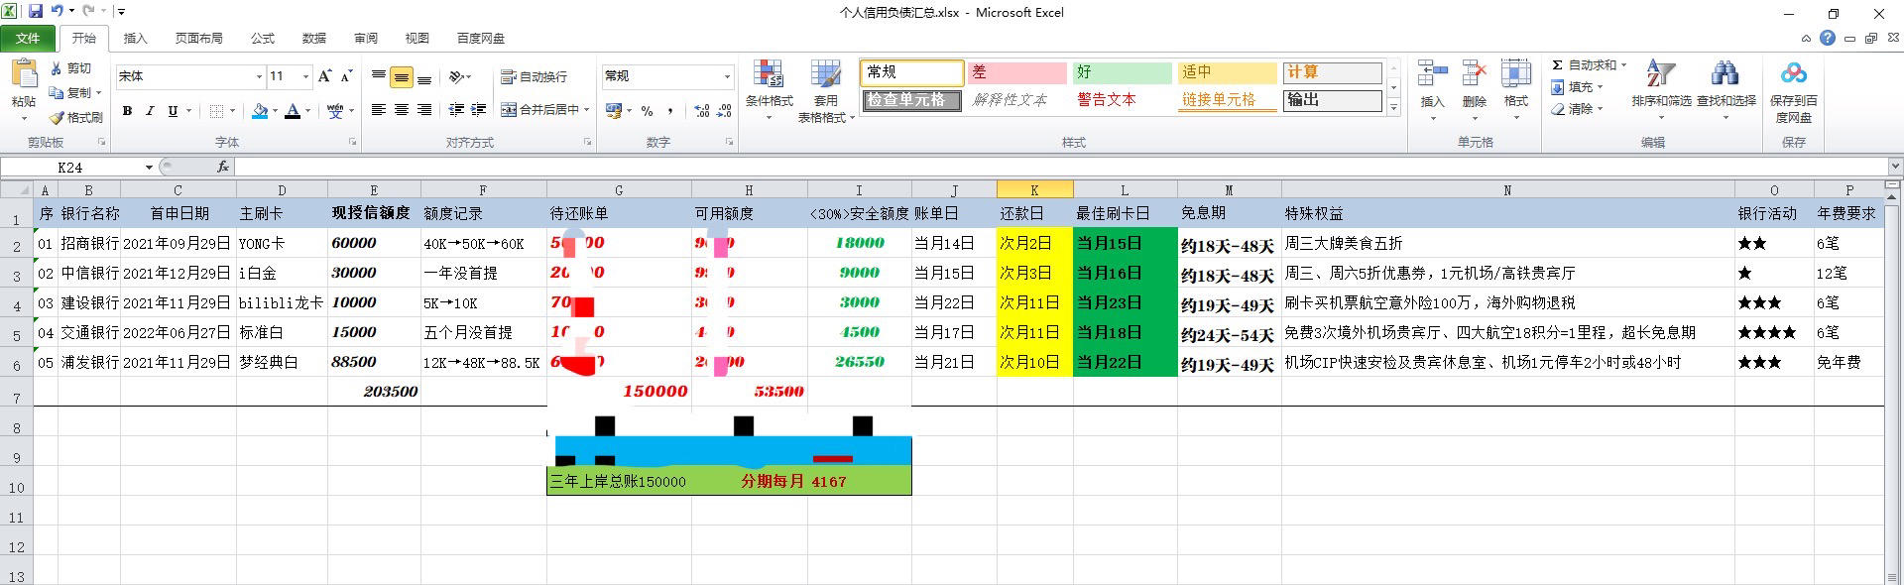The image size is (1904, 585).
Task: Toggle top vertical alignment
Action: (379, 76)
